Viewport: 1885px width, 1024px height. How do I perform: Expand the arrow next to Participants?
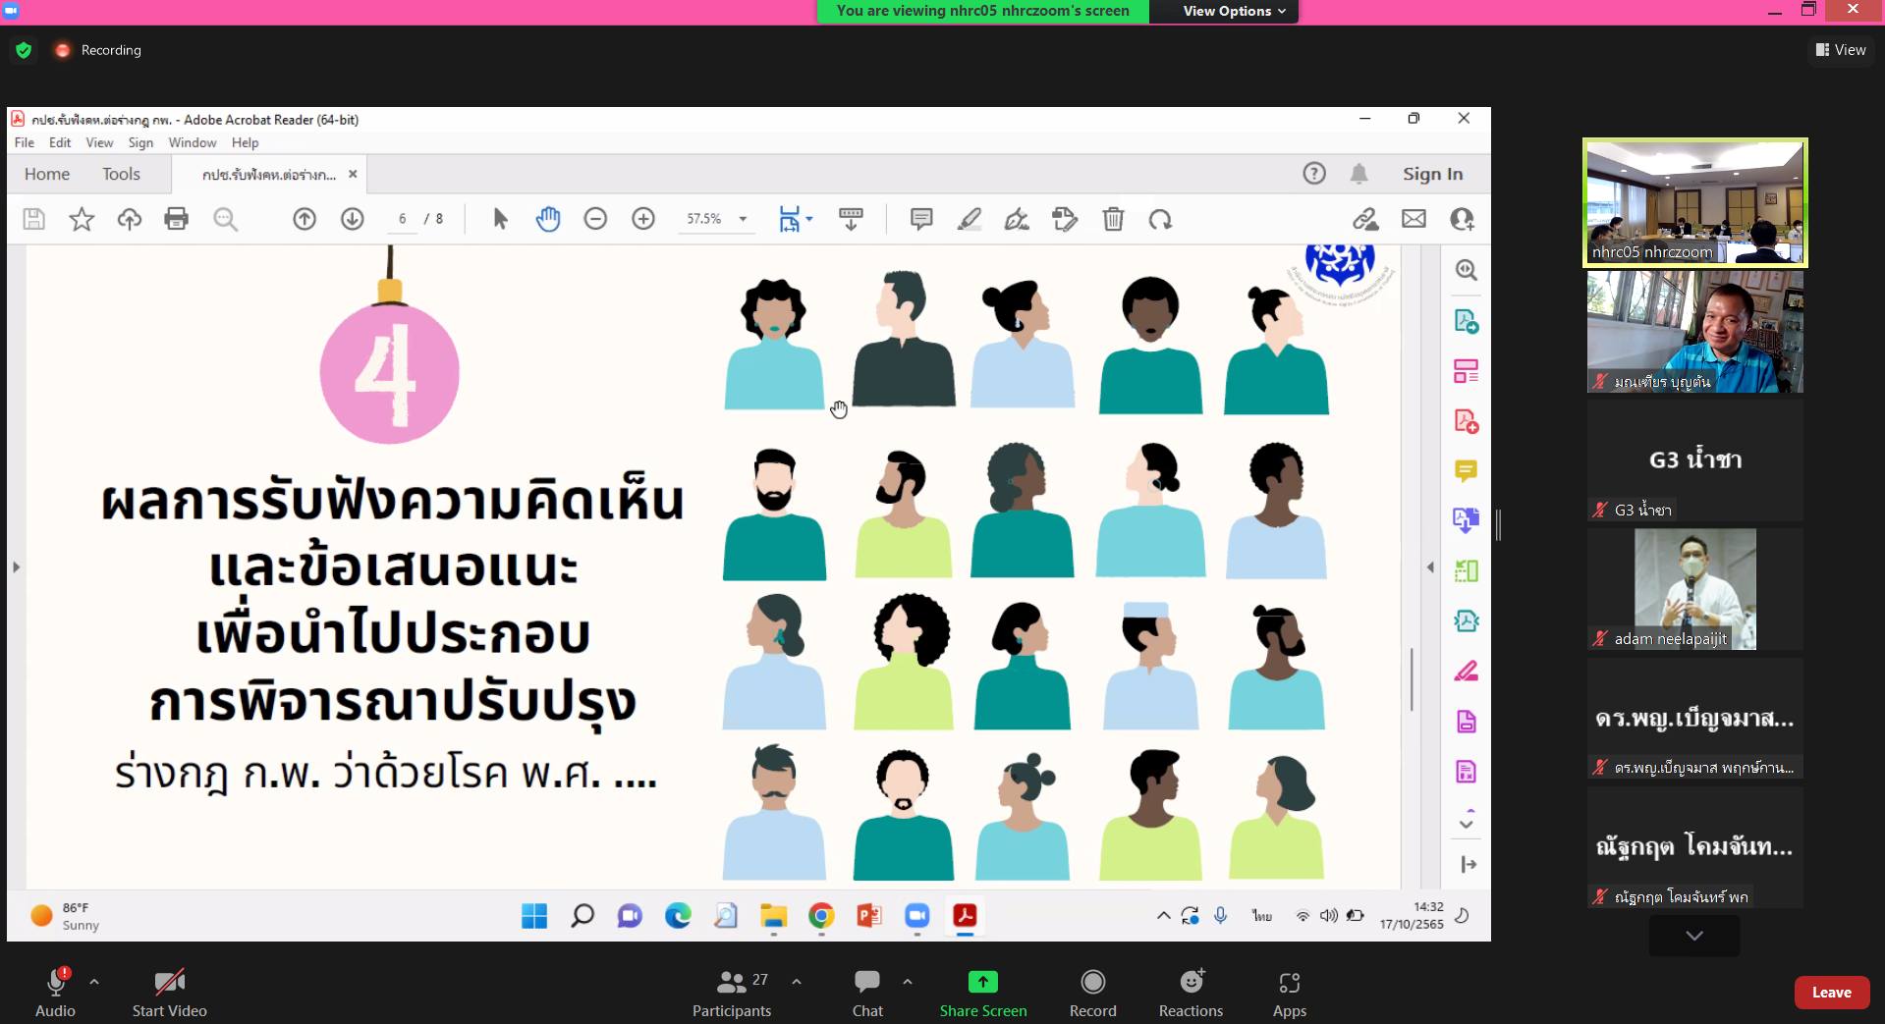(797, 981)
